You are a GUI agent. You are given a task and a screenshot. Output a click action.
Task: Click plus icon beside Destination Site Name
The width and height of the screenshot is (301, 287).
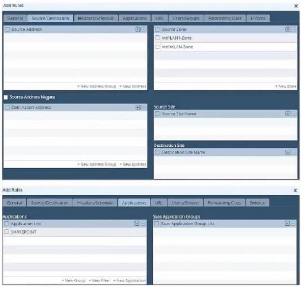(x=288, y=152)
